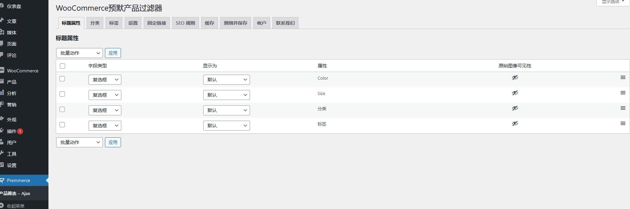Screen dimensions: 630x209
Task: Open the Premmerce menu item
Action: pyautogui.click(x=24, y=180)
